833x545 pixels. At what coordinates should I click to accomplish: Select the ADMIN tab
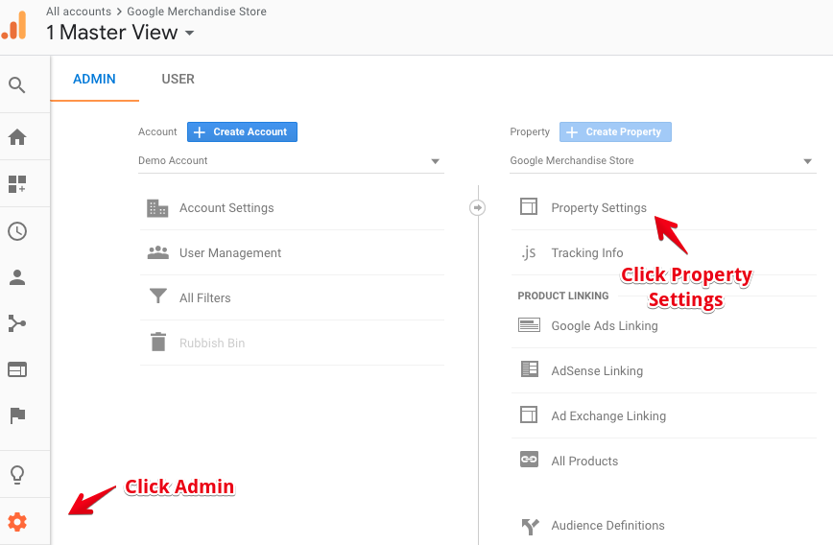(x=94, y=79)
